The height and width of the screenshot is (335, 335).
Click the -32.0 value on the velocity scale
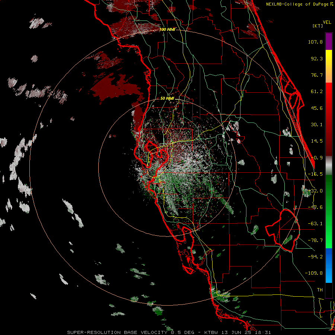click(x=315, y=191)
